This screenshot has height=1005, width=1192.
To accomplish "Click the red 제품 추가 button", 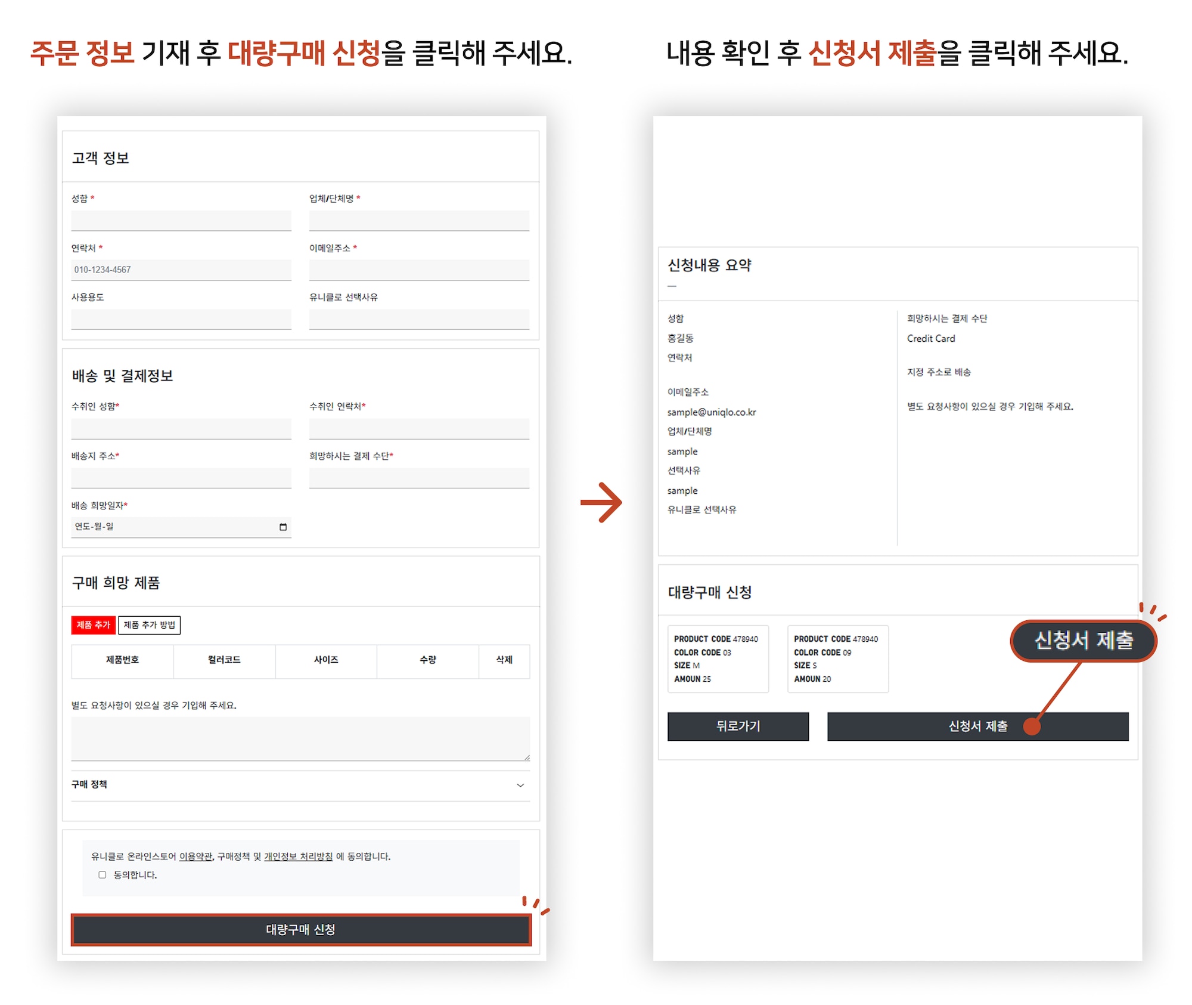I will [94, 626].
